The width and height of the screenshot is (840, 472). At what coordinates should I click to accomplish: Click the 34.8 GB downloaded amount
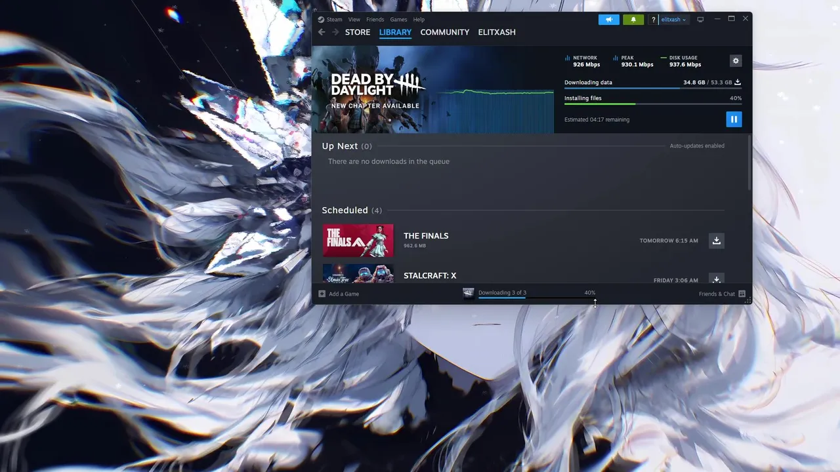(694, 83)
